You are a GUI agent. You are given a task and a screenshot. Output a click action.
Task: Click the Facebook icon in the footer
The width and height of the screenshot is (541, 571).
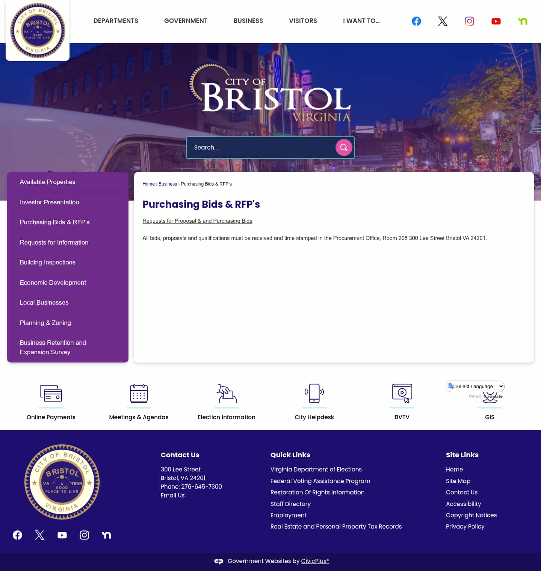point(17,535)
